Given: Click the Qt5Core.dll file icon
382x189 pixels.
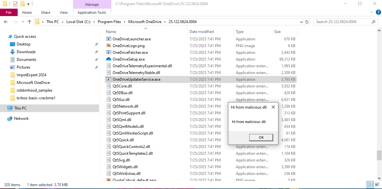Looking at the screenshot, I should (x=109, y=86).
